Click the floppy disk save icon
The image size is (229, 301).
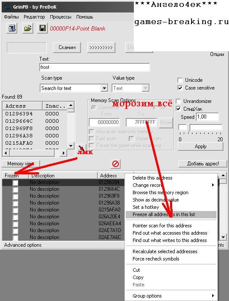[x=42, y=28]
